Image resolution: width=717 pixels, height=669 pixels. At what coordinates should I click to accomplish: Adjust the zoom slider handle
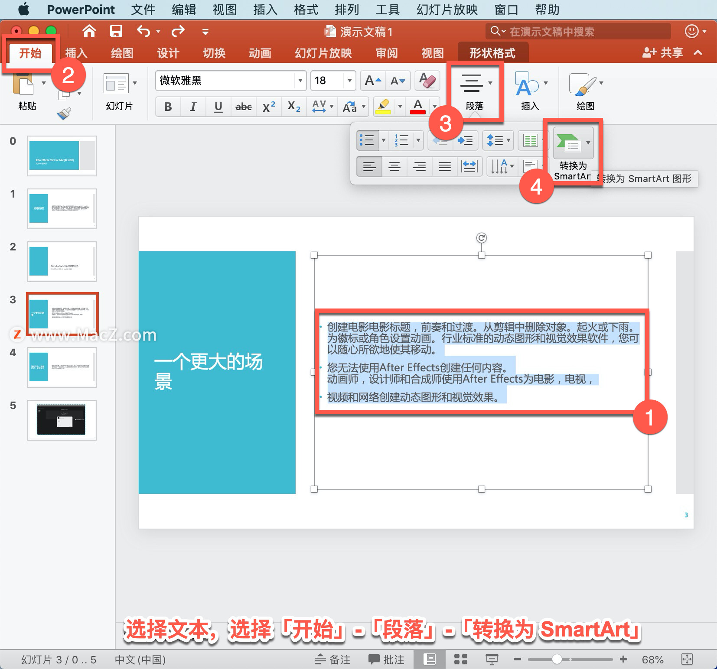click(x=557, y=659)
